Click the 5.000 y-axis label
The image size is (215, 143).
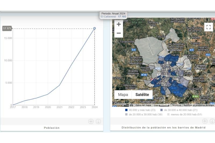(9, 83)
